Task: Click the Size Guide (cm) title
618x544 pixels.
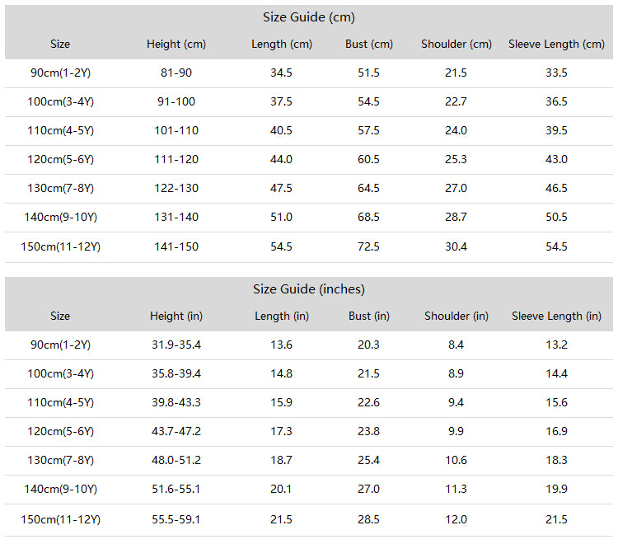Action: point(309,17)
